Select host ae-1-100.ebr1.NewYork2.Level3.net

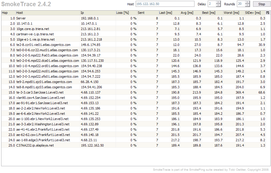point(42,119)
